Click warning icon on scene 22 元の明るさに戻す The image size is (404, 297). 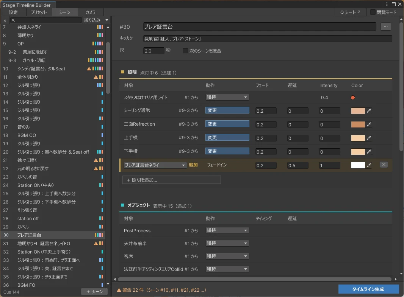point(96,168)
